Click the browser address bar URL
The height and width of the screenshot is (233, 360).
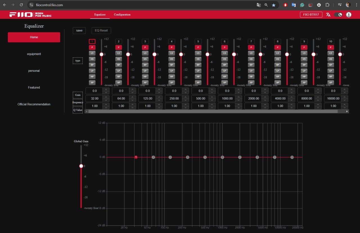[49, 5]
